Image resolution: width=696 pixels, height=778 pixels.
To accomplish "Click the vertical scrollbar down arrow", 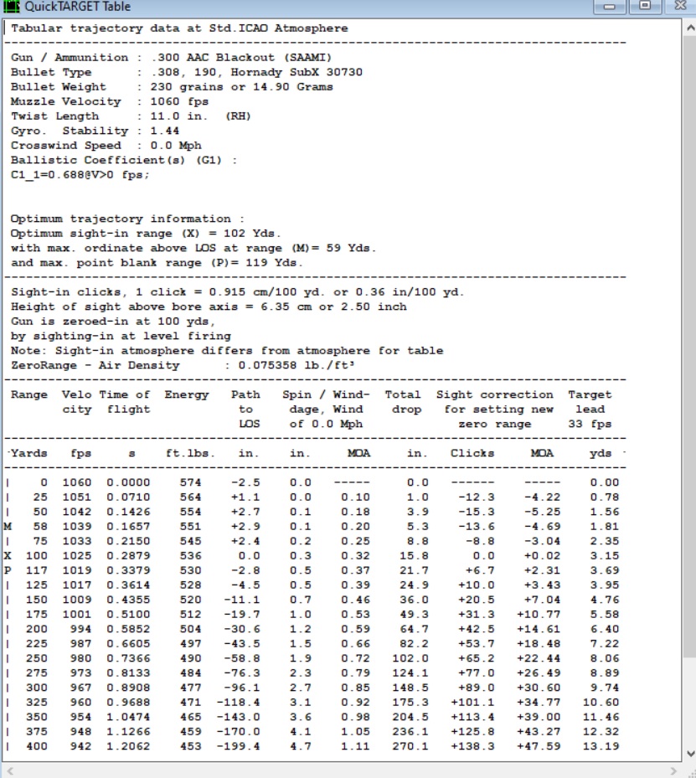I will (690, 754).
